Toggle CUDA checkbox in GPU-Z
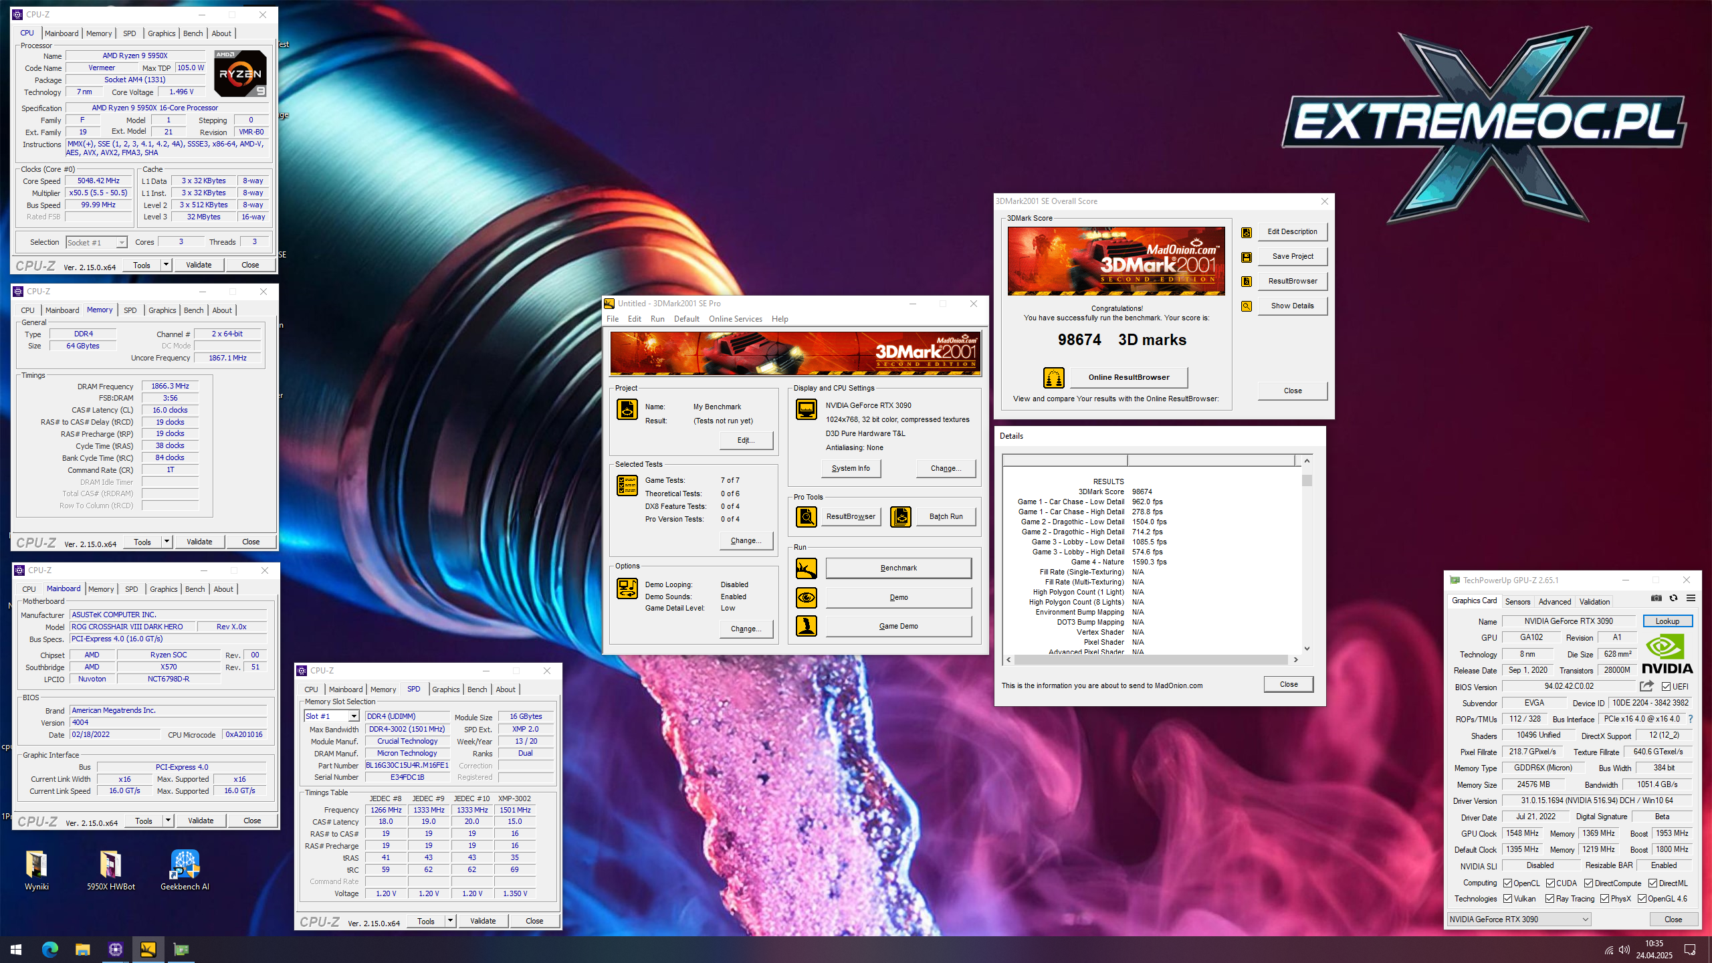1712x963 pixels. pos(1550,883)
